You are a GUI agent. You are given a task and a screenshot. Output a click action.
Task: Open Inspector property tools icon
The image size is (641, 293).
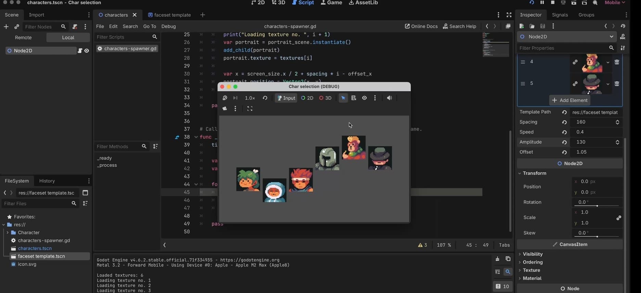[623, 48]
